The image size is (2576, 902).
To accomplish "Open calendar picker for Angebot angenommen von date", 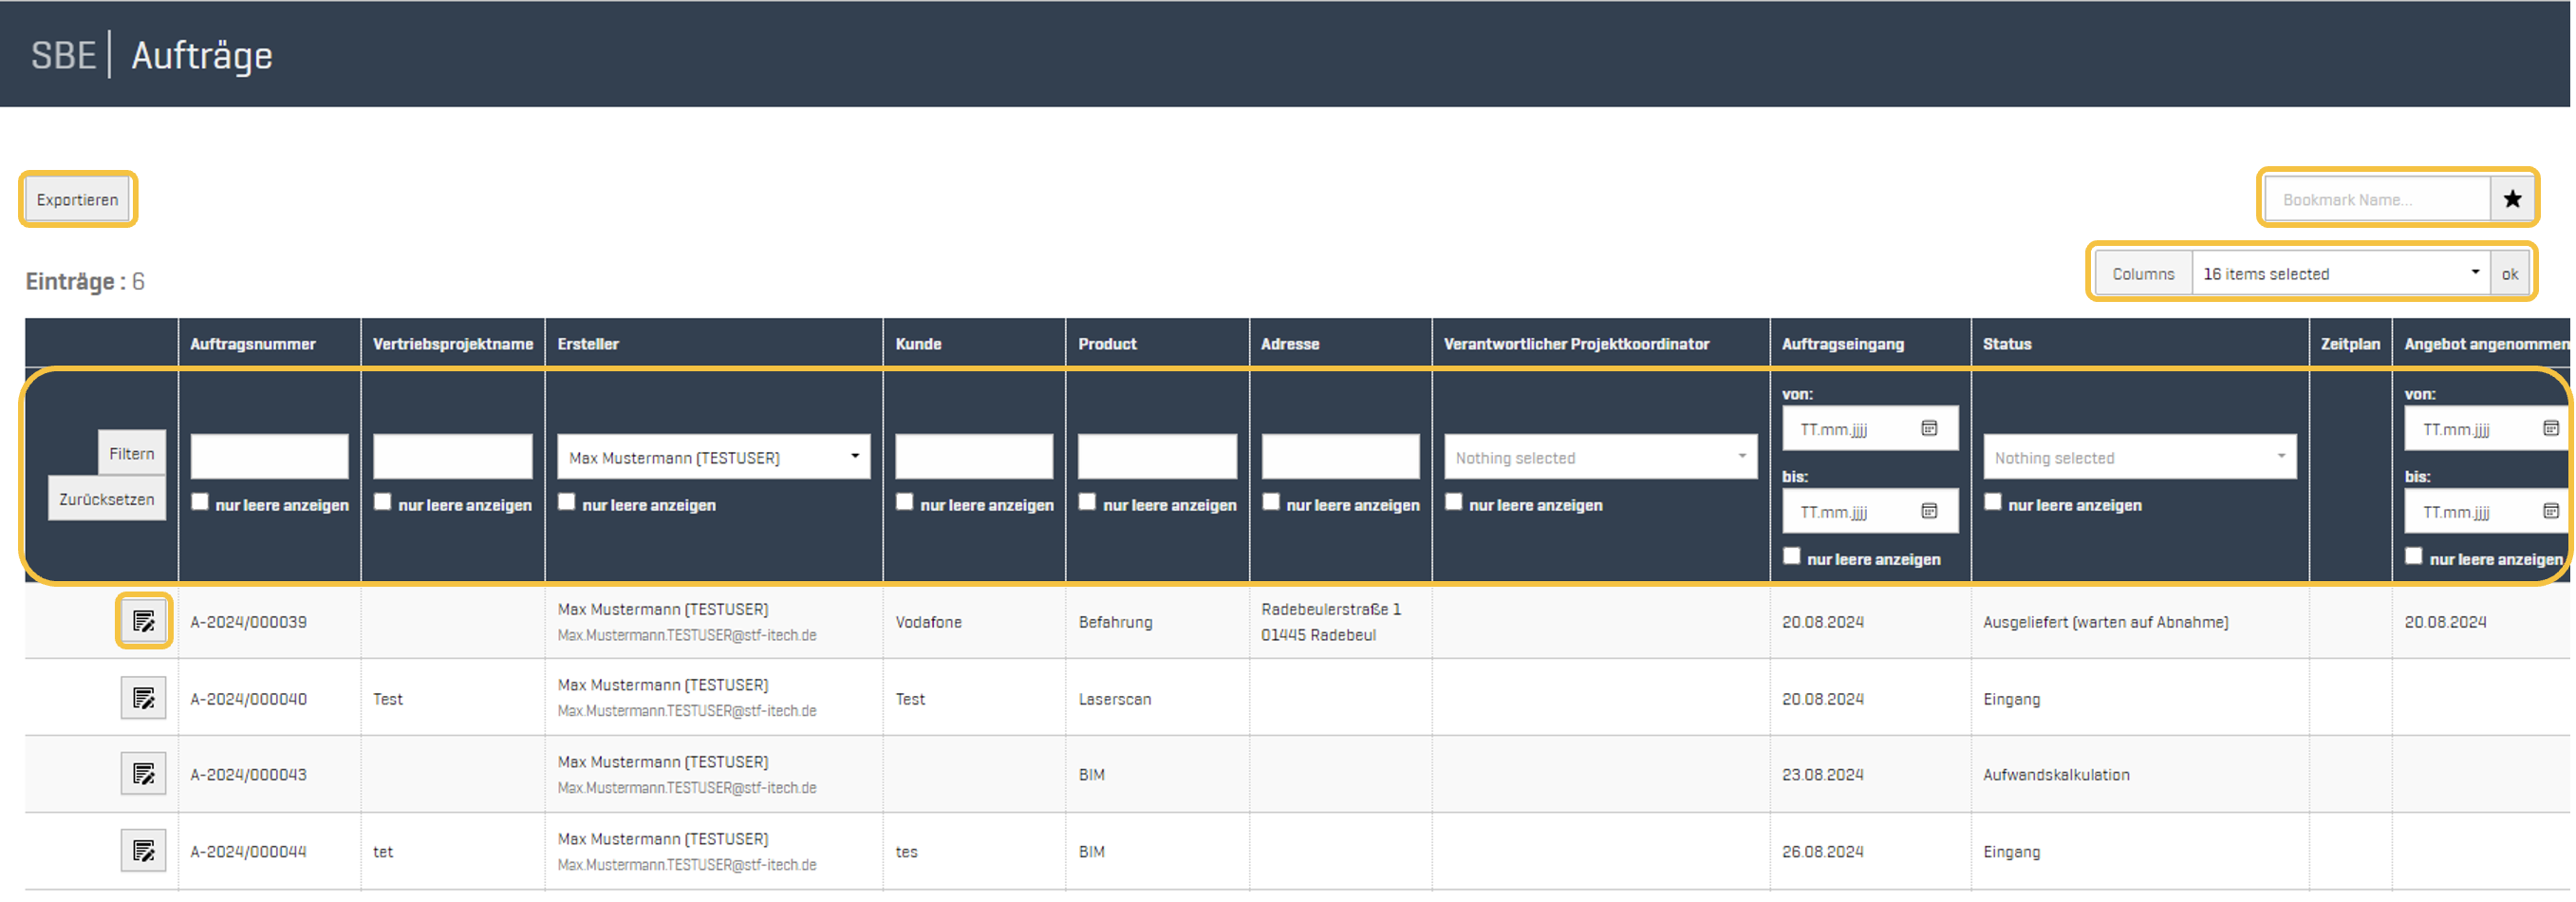I will 2550,429.
